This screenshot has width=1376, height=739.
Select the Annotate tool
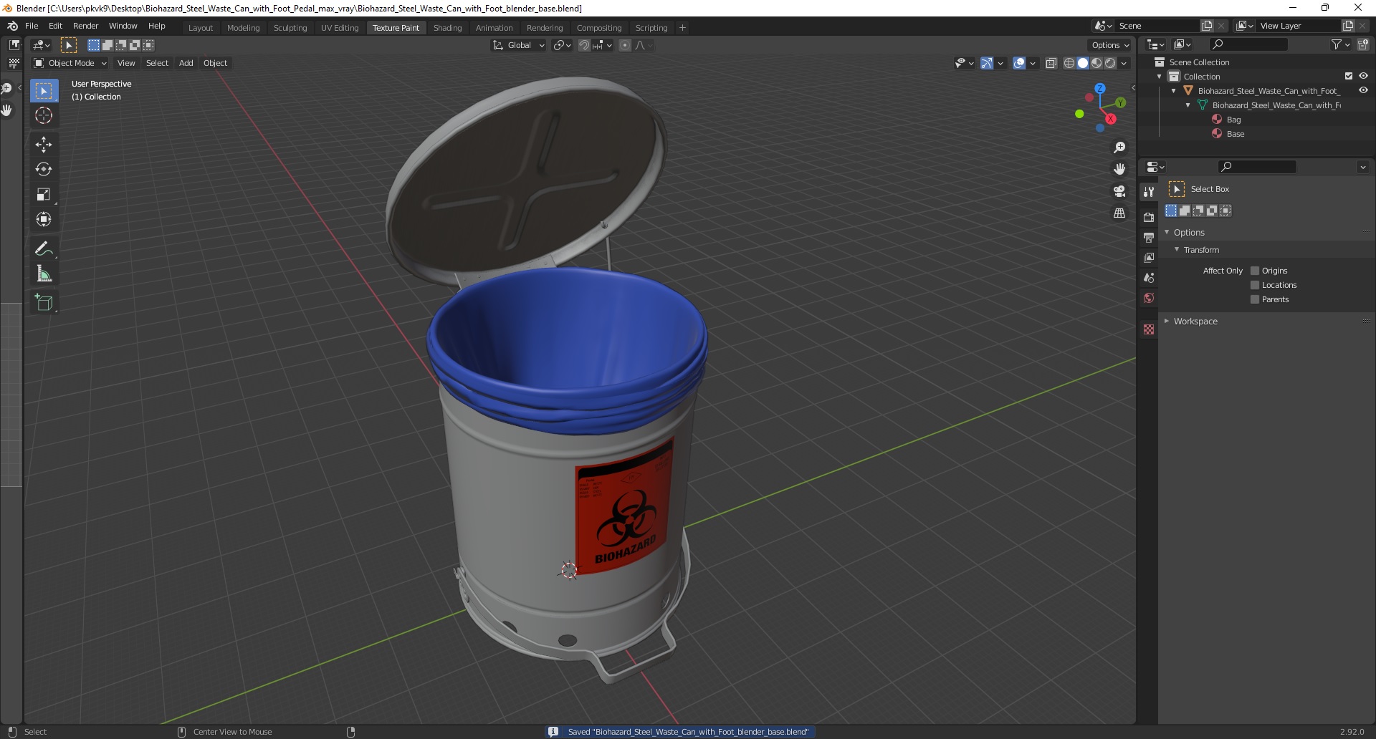tap(44, 248)
